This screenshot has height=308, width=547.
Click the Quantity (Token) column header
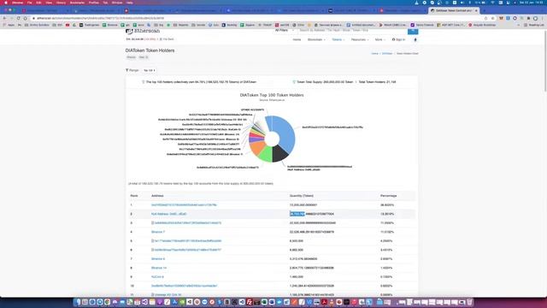click(x=302, y=196)
